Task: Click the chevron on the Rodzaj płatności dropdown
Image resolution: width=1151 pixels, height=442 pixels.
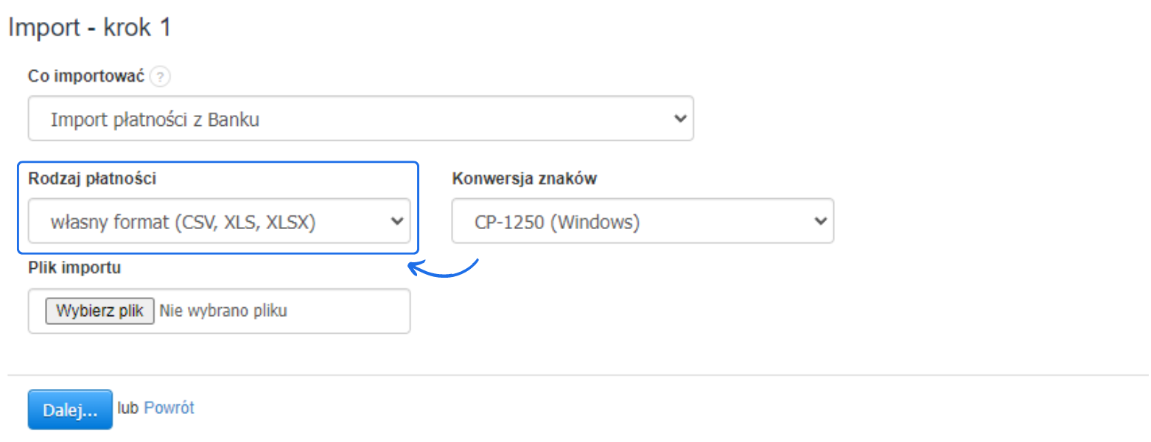Action: click(397, 220)
